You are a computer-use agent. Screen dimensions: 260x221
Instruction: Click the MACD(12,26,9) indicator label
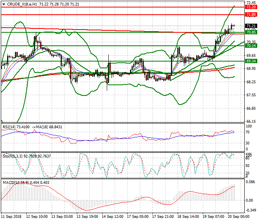click(16, 183)
